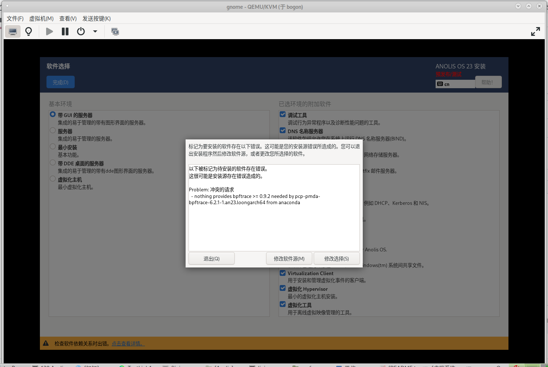Expand the shutdown options dropdown arrow
The height and width of the screenshot is (367, 548).
pos(95,31)
